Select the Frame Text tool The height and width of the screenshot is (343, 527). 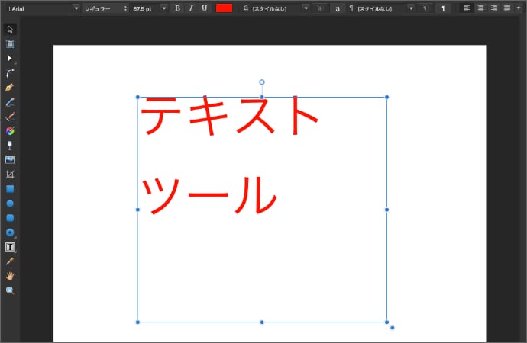(10, 247)
